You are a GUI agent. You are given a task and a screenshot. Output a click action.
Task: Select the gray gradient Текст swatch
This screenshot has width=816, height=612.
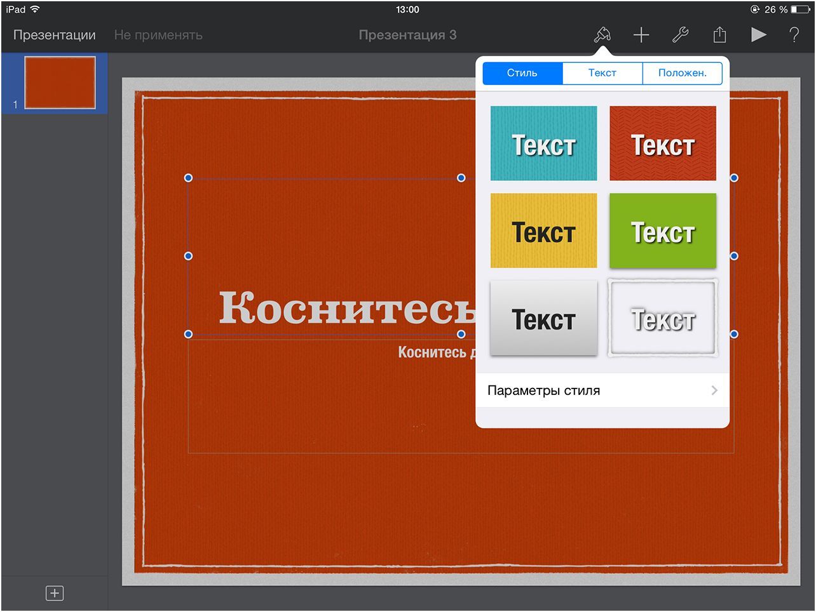tap(543, 317)
